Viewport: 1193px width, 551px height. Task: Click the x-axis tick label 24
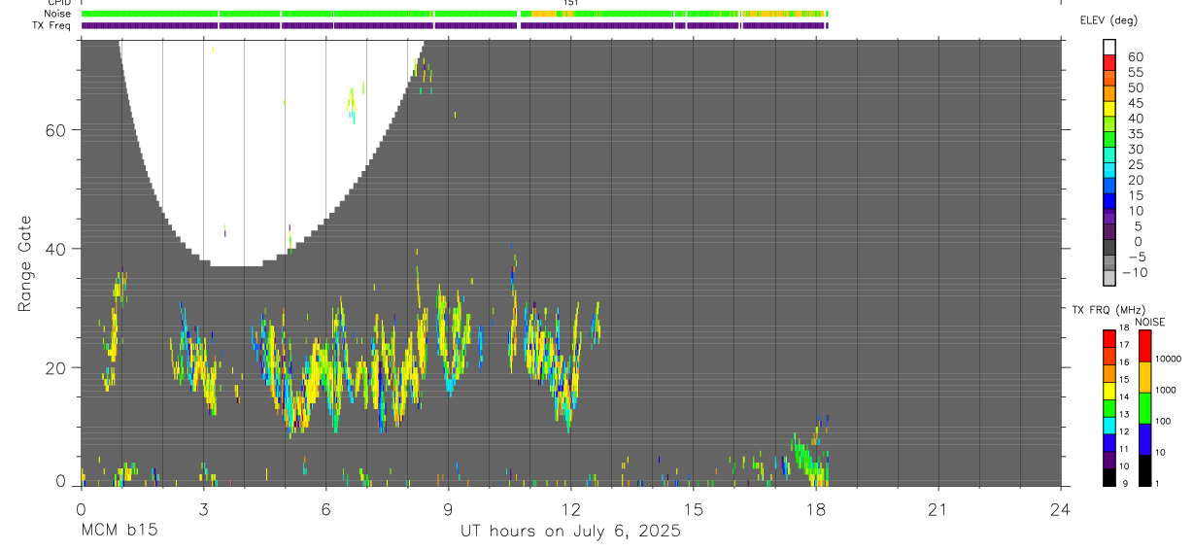pyautogui.click(x=1061, y=510)
